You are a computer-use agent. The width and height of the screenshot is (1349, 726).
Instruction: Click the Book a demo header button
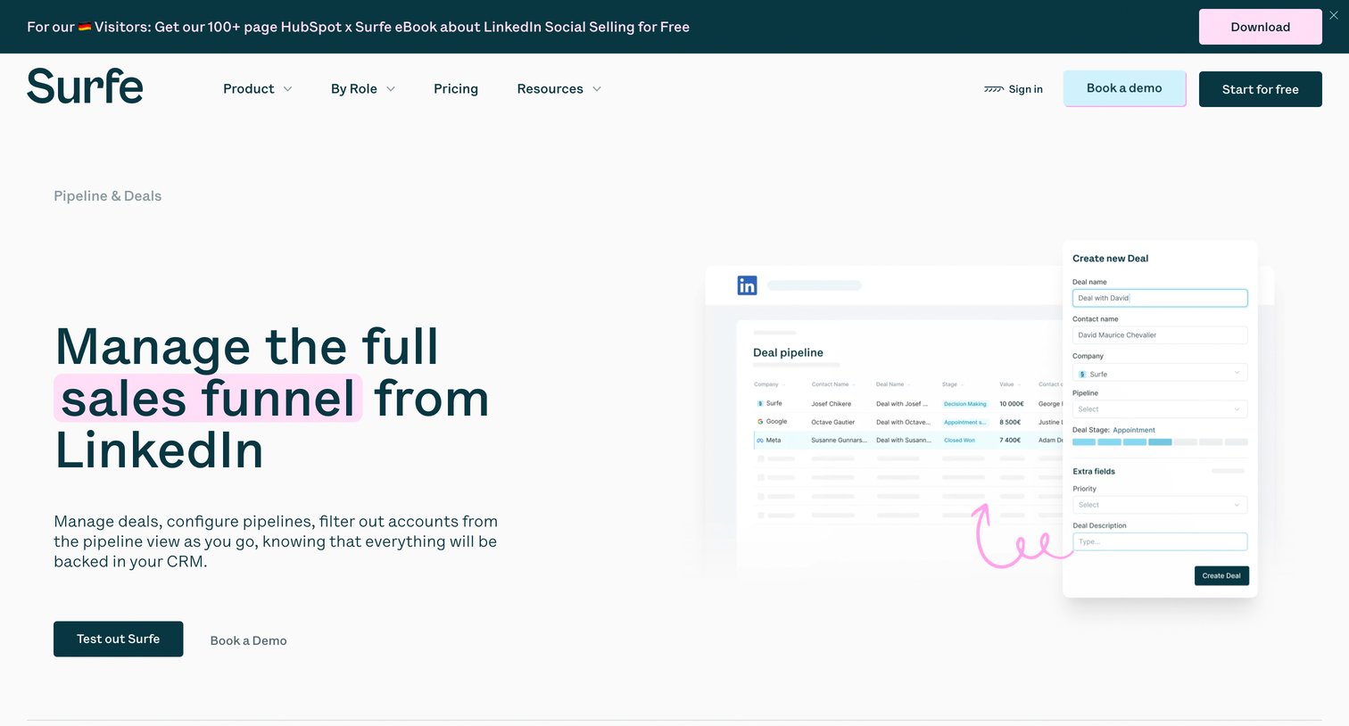click(1124, 88)
